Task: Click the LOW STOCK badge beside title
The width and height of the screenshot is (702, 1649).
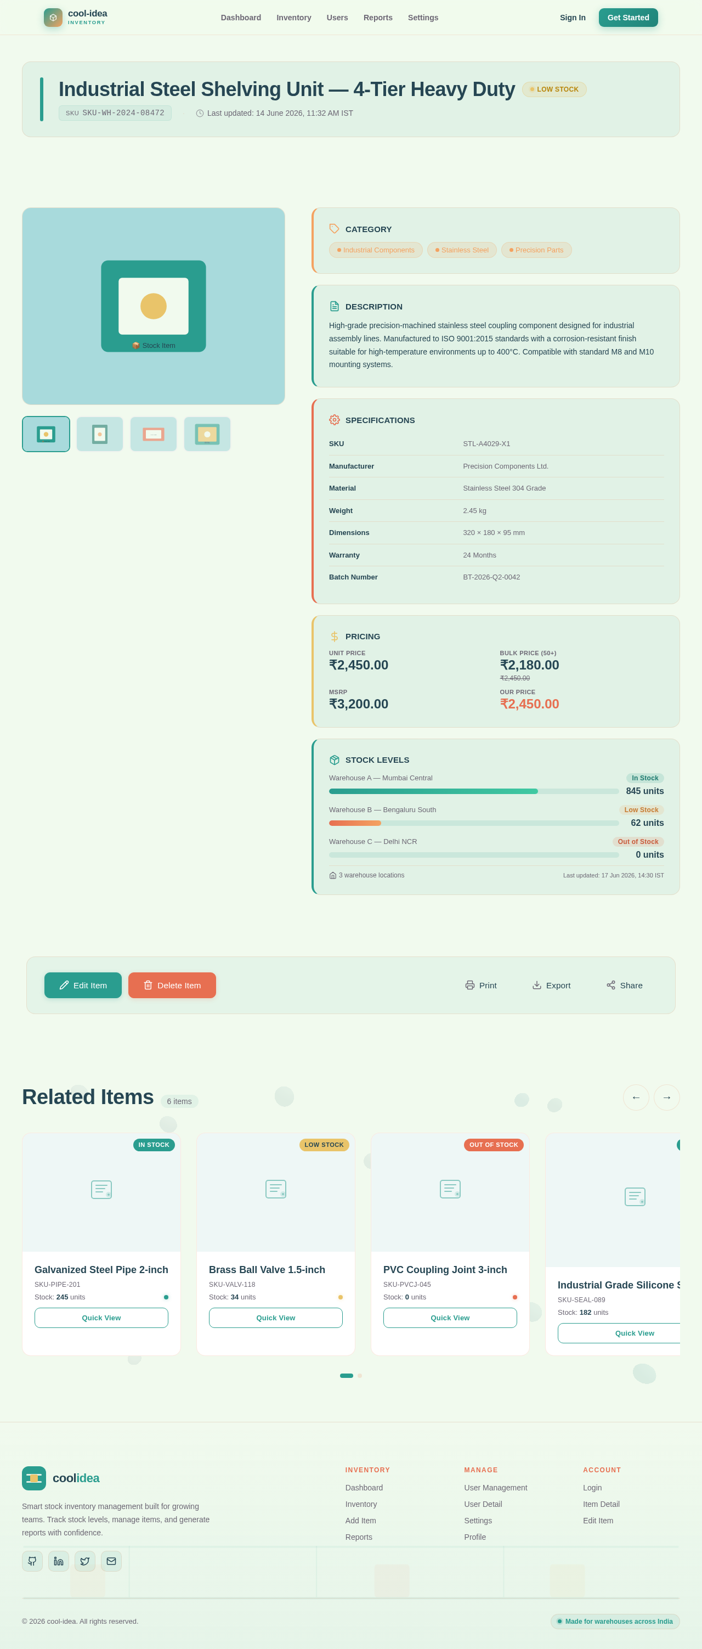Action: coord(554,89)
